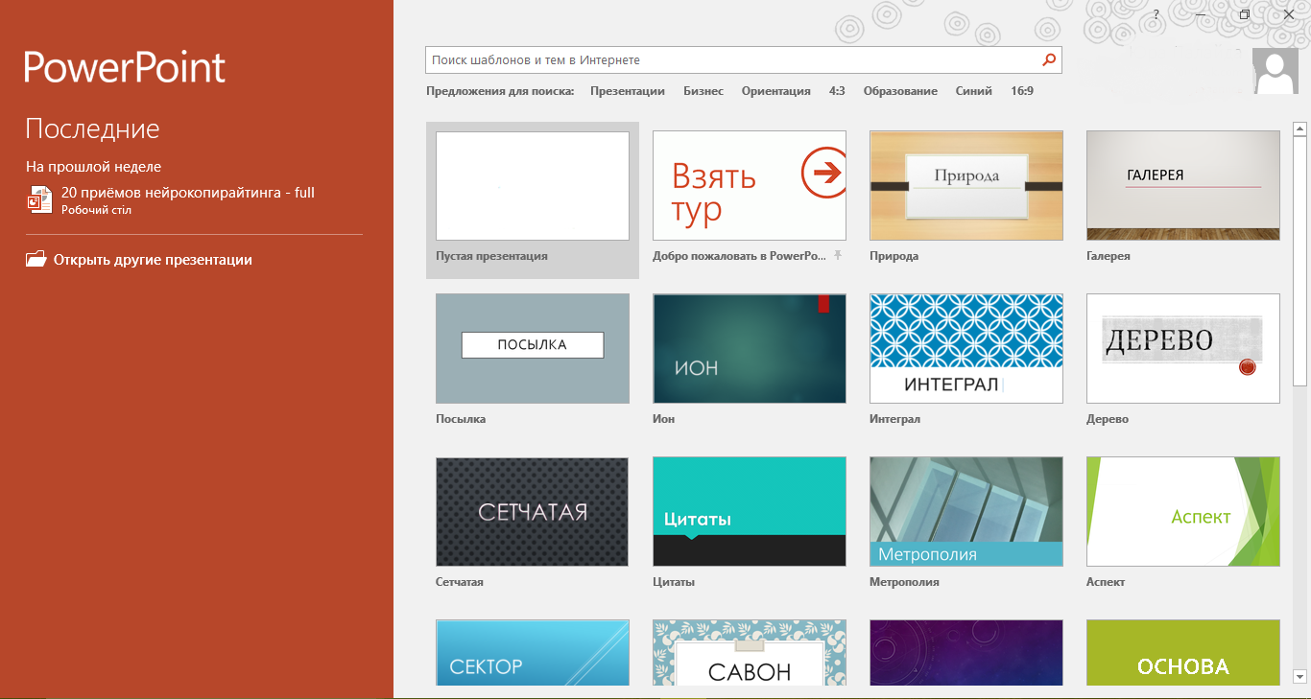The image size is (1311, 699).
Task: Click the PowerPoint file icon of the recent presentation
Action: pos(38,199)
